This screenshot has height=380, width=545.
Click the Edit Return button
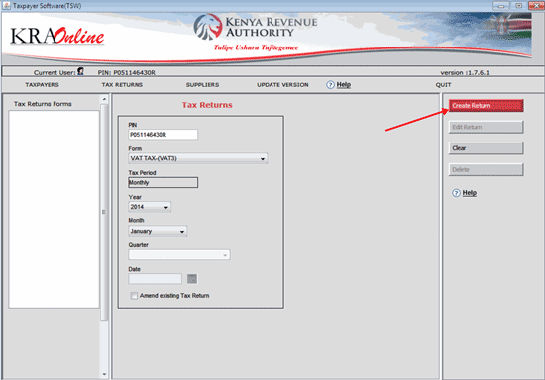tap(486, 127)
